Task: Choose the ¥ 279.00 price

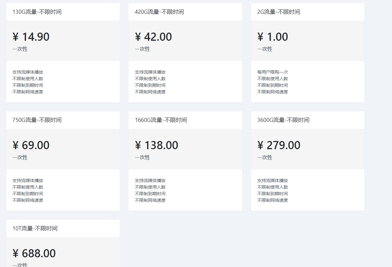Action: pyautogui.click(x=279, y=145)
